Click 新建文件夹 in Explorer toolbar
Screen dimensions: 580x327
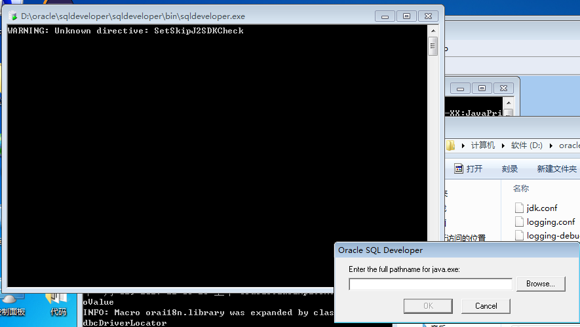pos(556,169)
